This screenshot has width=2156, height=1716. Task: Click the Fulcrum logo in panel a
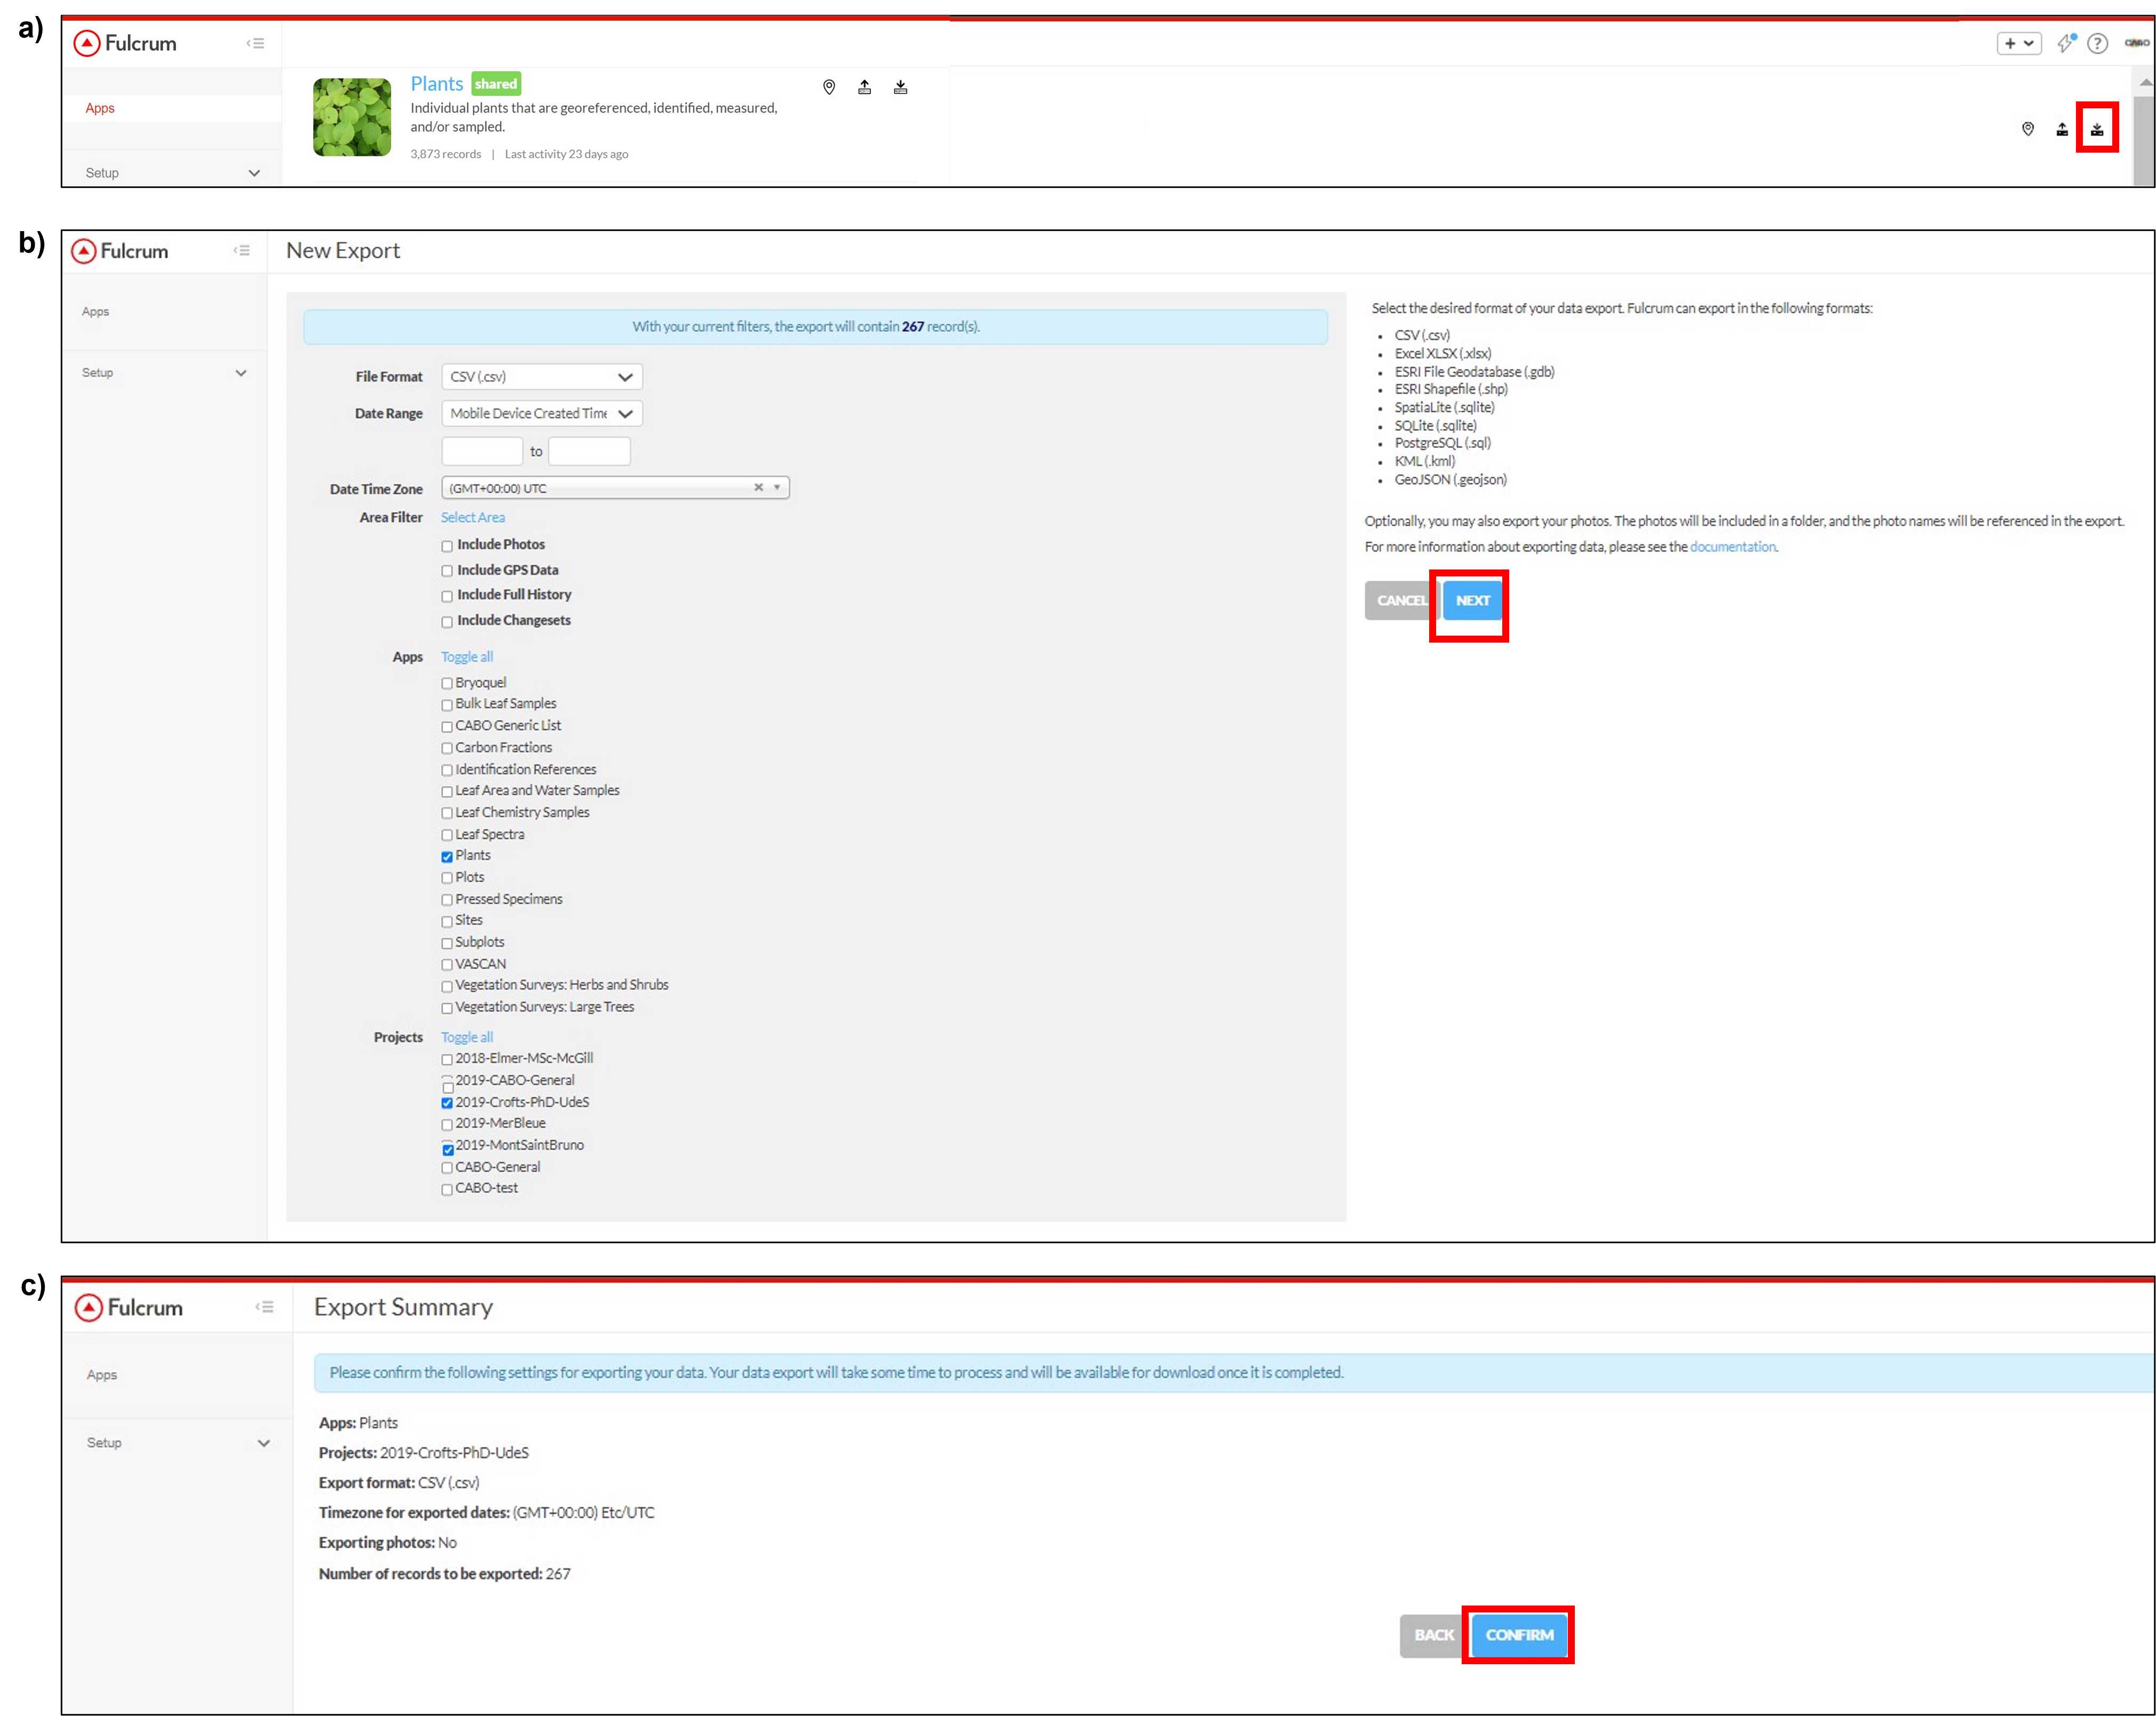click(x=126, y=43)
